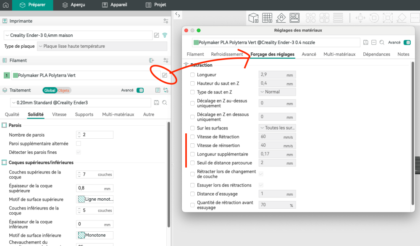The width and height of the screenshot is (420, 246).
Task: Check the Vitesse de Rétraction override box
Action: tap(192, 137)
